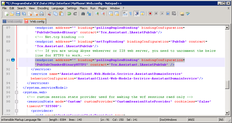
Task: Print the document using printer icon
Action: [x=42, y=14]
